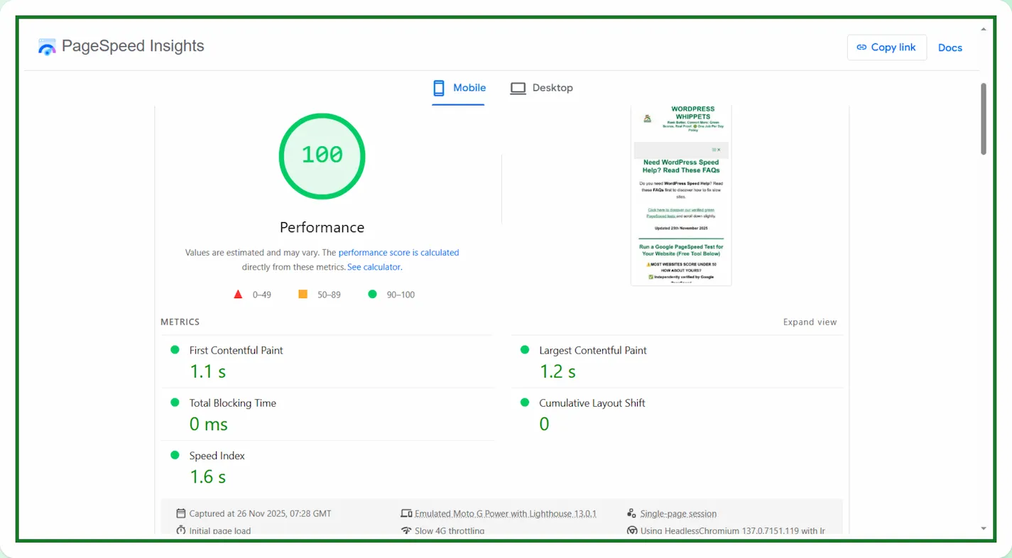Image resolution: width=1012 pixels, height=558 pixels.
Task: Open the 'performance score is calculated' link
Action: tap(398, 253)
